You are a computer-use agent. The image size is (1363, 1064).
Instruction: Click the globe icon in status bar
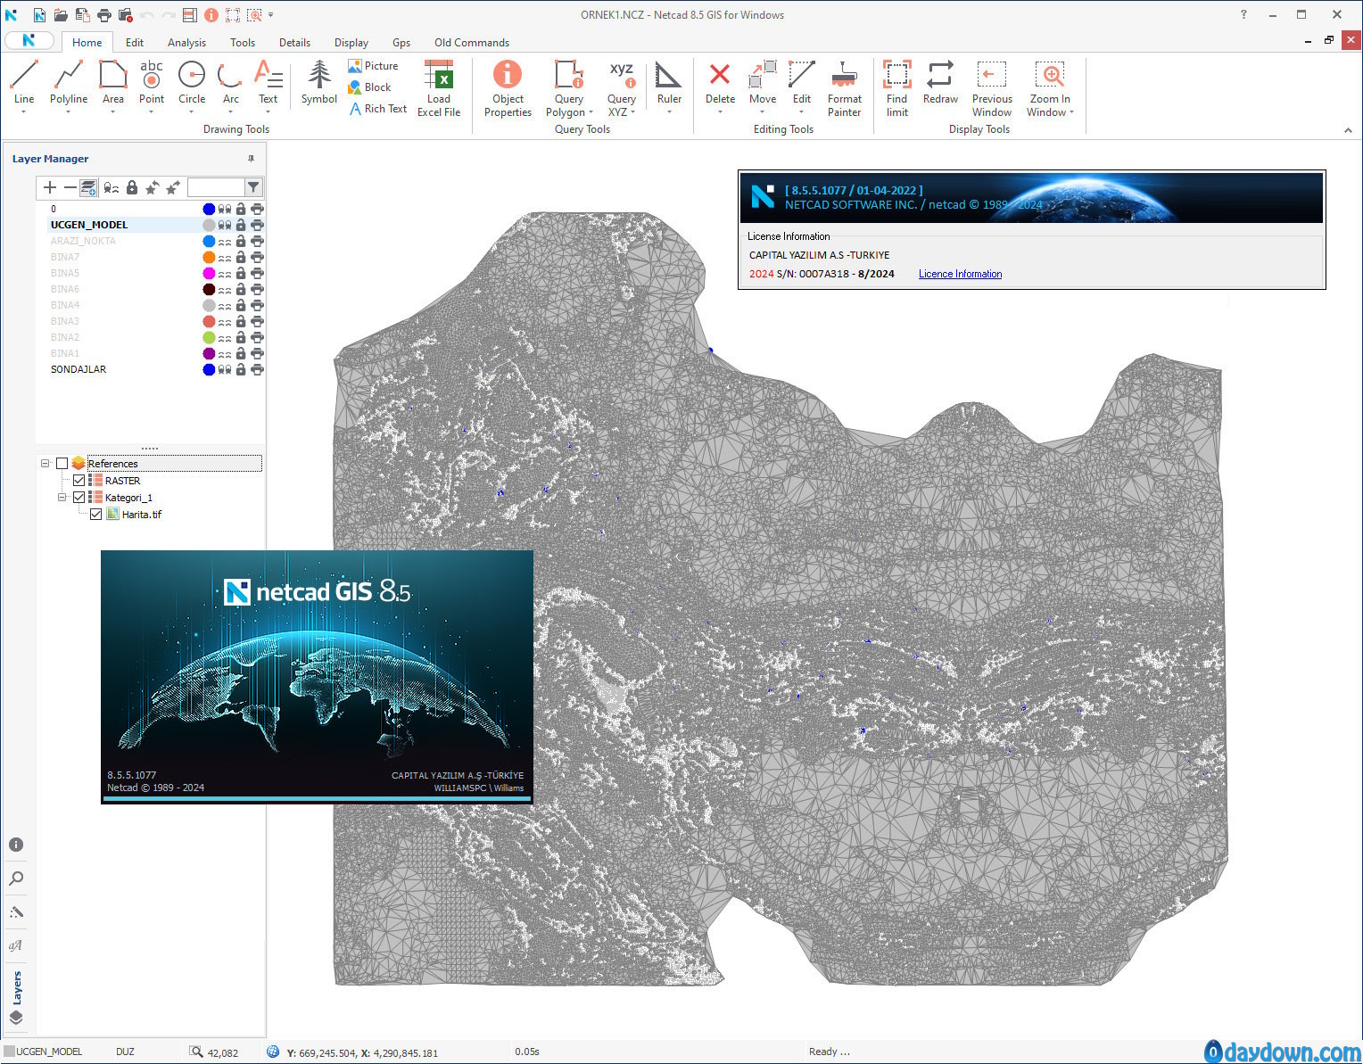274,1052
